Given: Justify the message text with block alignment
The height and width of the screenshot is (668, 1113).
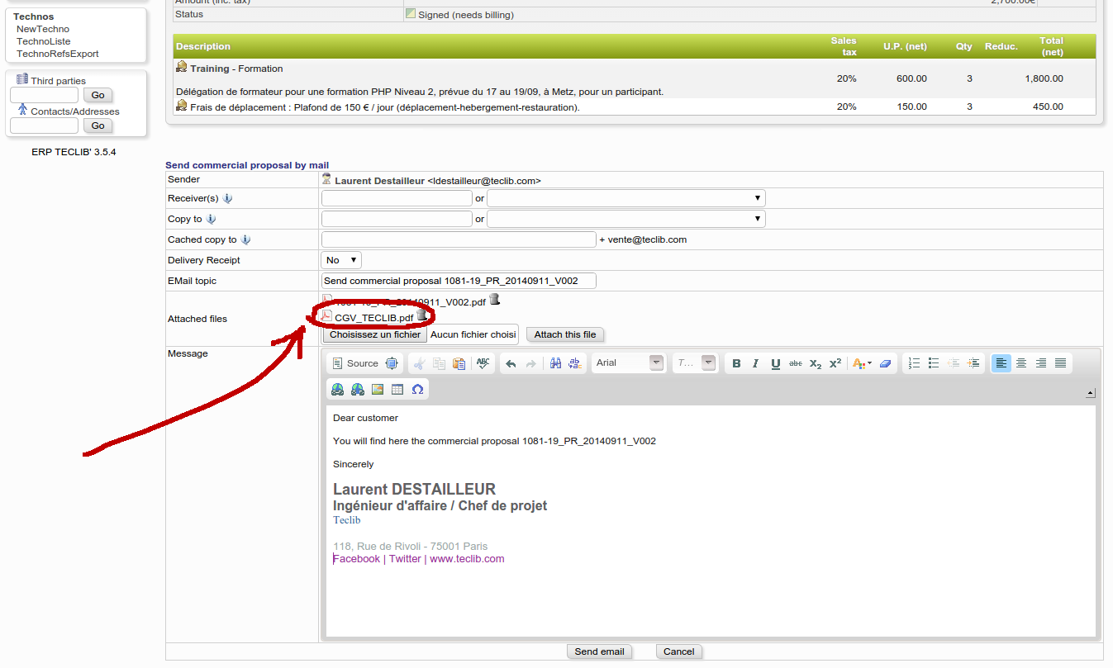Looking at the screenshot, I should tap(1061, 363).
